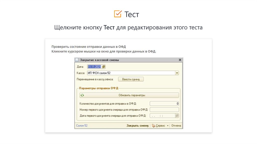Focus the Количество документов для отправки field
The image size is (257, 144).
(164, 103)
